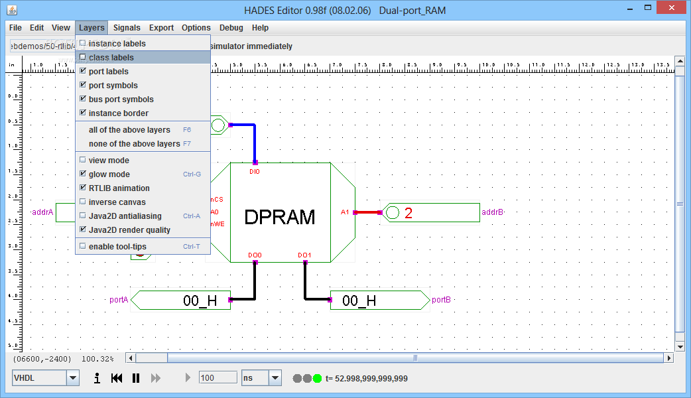The width and height of the screenshot is (691, 398).
Task: Open the Edit menu
Action: click(36, 28)
